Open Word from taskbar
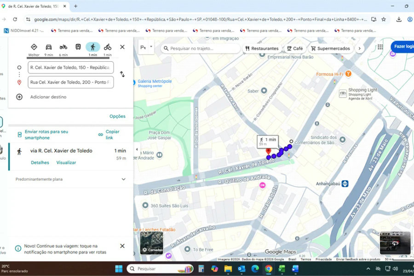Screen dimensions: 414x276 (295, 269)
